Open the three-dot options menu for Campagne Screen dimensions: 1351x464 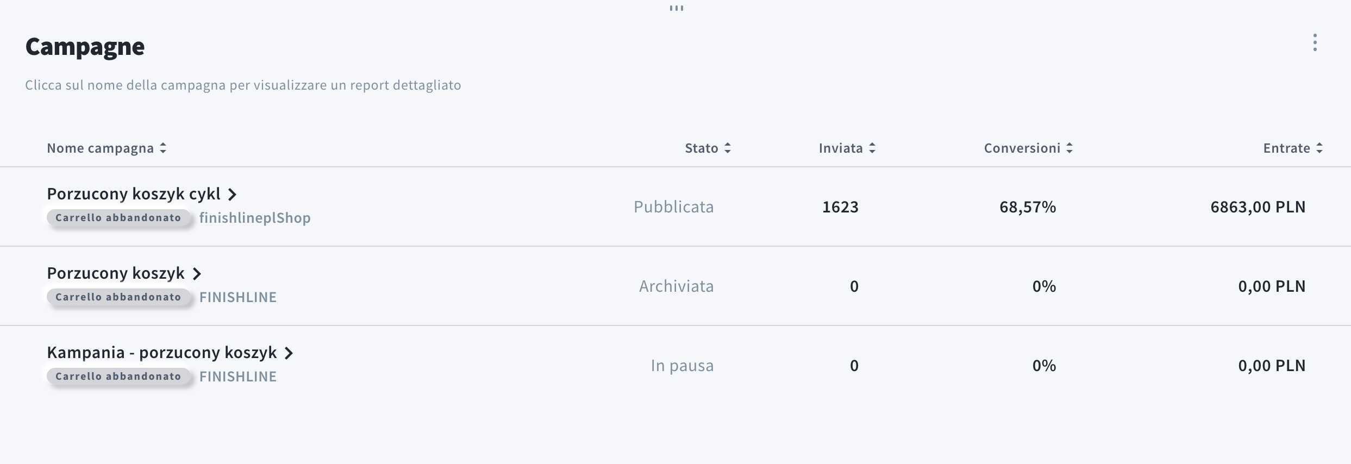pos(1315,42)
